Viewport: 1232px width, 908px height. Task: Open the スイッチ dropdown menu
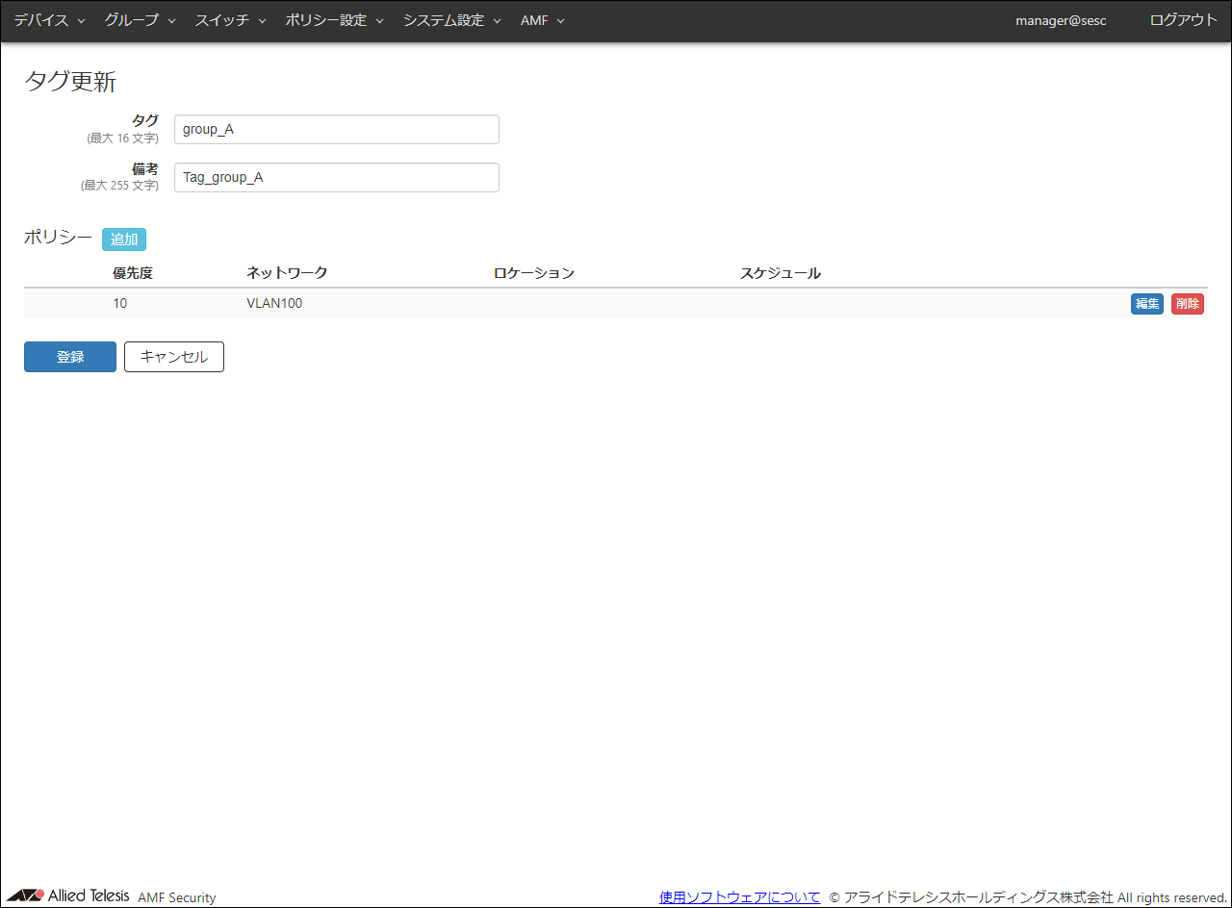click(x=230, y=20)
